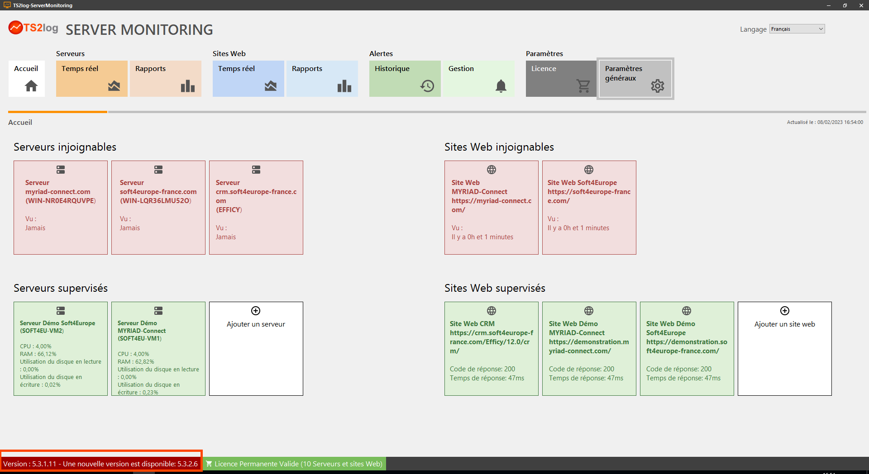Go to Accueil tab
This screenshot has height=474, width=869.
click(x=27, y=79)
